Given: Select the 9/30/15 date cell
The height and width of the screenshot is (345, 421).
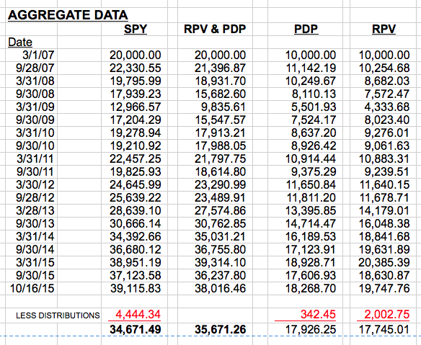Looking at the screenshot, I should (35, 275).
